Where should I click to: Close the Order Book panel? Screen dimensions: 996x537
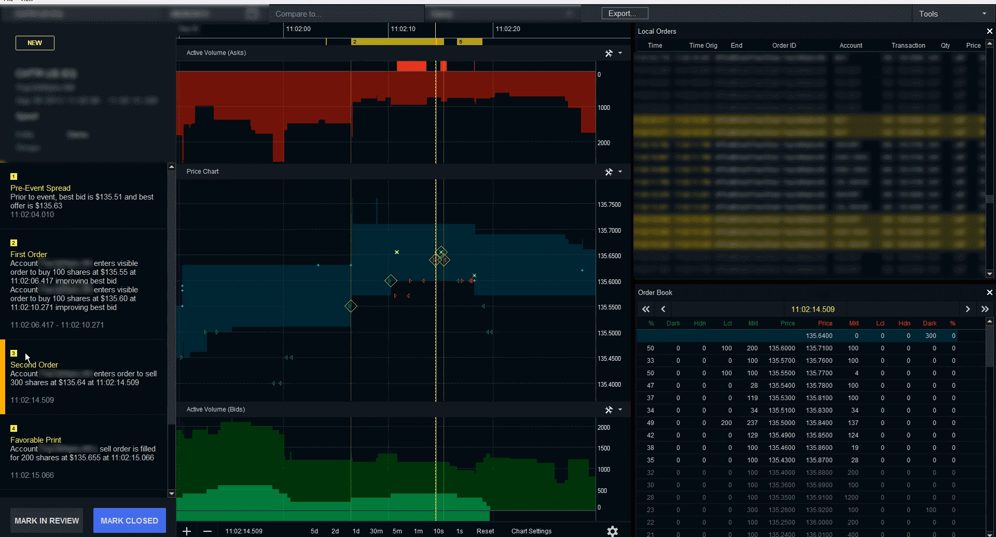(x=989, y=292)
